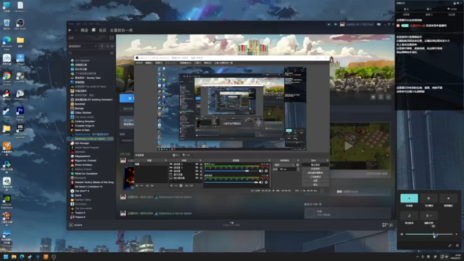Image resolution: width=464 pixels, height=261 pixels.
Task: Favorite the game with star icon in Steam
Action: 389,97
